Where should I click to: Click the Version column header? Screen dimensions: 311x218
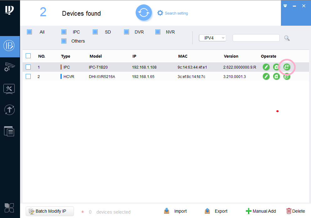(231, 56)
